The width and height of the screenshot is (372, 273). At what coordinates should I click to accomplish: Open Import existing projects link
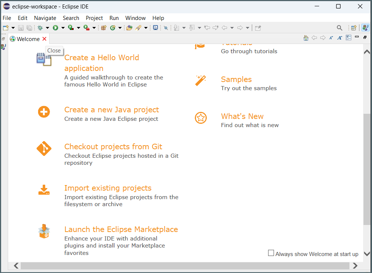coord(108,188)
